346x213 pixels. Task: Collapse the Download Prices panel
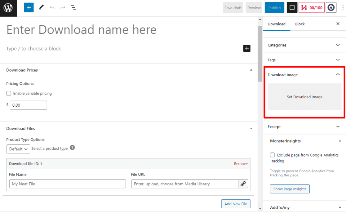point(251,70)
